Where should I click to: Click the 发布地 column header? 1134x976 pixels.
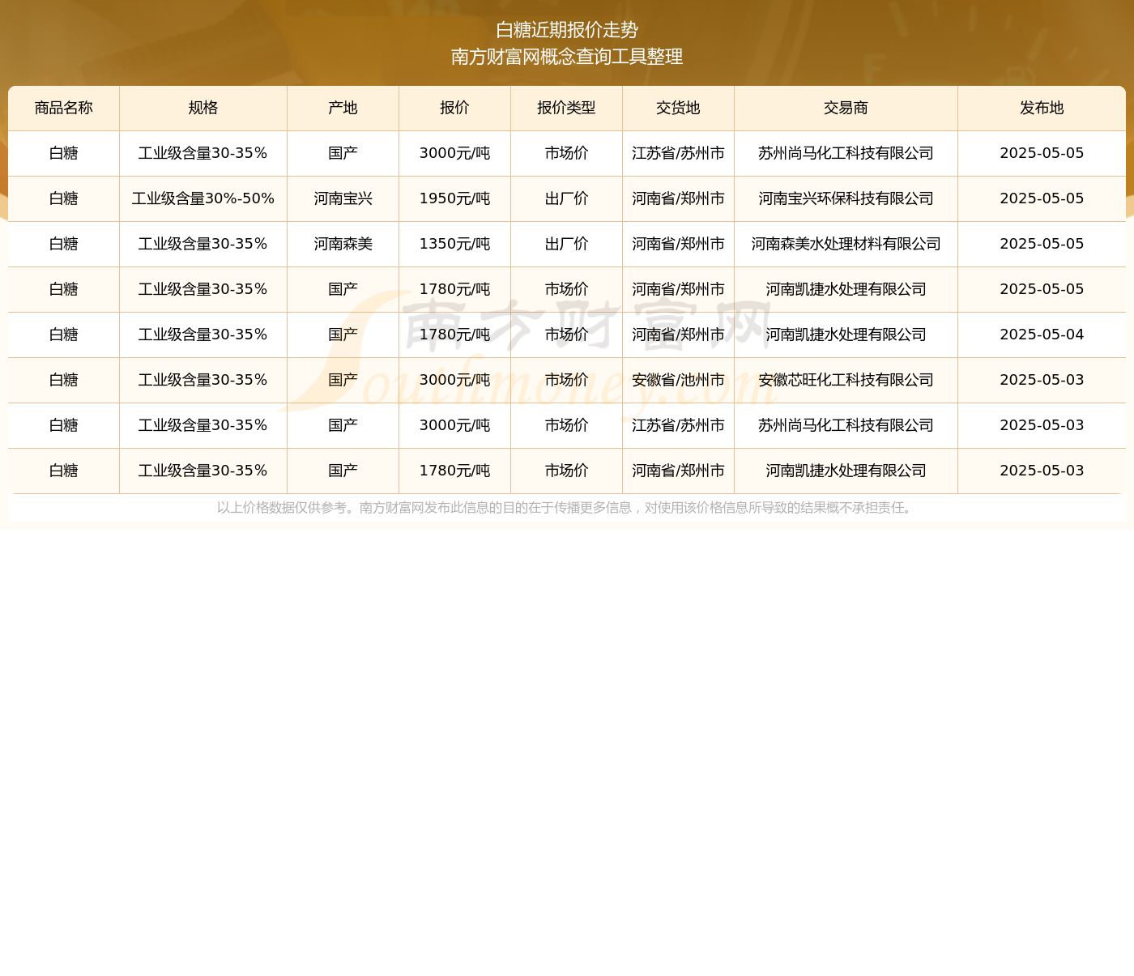tap(1042, 109)
